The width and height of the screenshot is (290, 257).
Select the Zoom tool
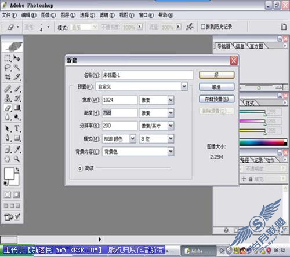click(17, 159)
